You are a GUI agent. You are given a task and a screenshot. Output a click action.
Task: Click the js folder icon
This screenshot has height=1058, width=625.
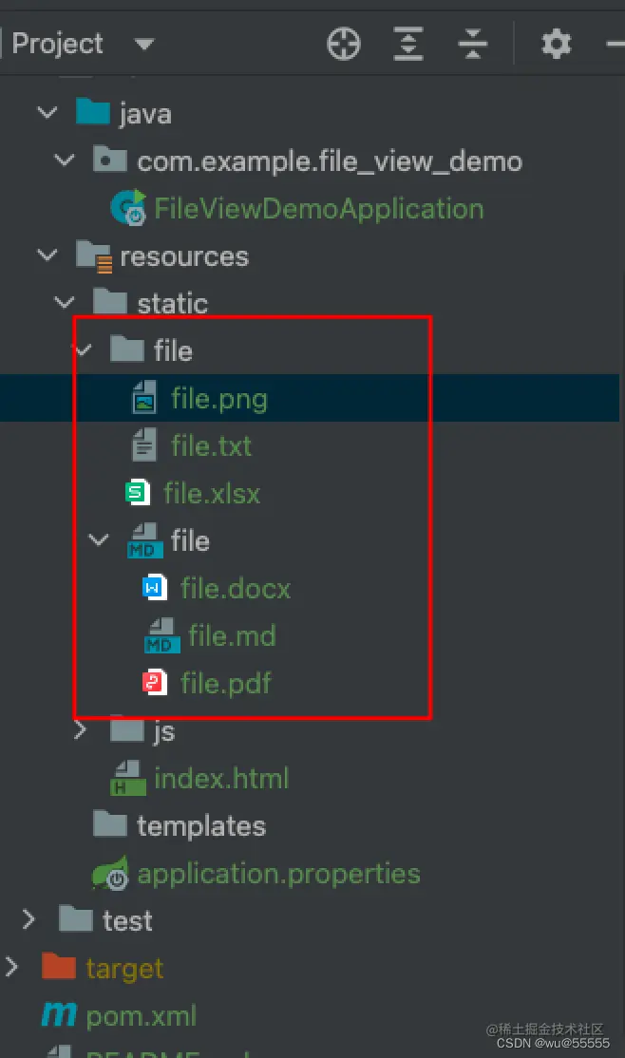[127, 729]
